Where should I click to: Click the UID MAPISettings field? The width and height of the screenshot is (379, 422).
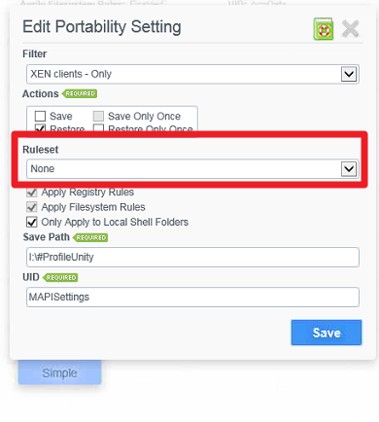192,297
